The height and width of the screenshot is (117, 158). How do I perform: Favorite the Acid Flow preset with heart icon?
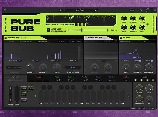point(64,10)
